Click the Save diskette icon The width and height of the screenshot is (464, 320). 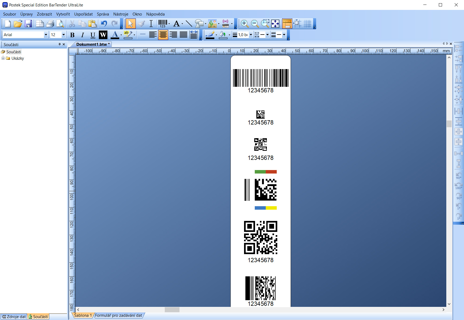[28, 24]
